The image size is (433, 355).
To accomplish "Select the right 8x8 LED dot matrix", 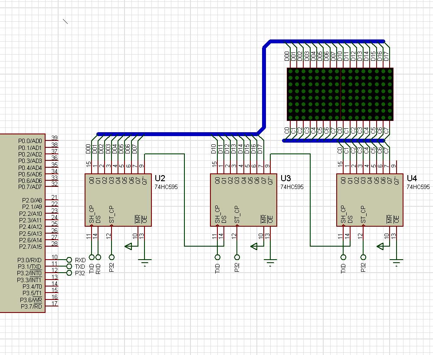I will (367, 94).
